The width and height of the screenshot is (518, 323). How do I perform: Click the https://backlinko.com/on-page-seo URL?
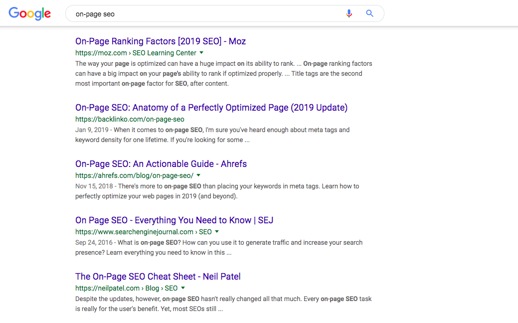tap(130, 119)
